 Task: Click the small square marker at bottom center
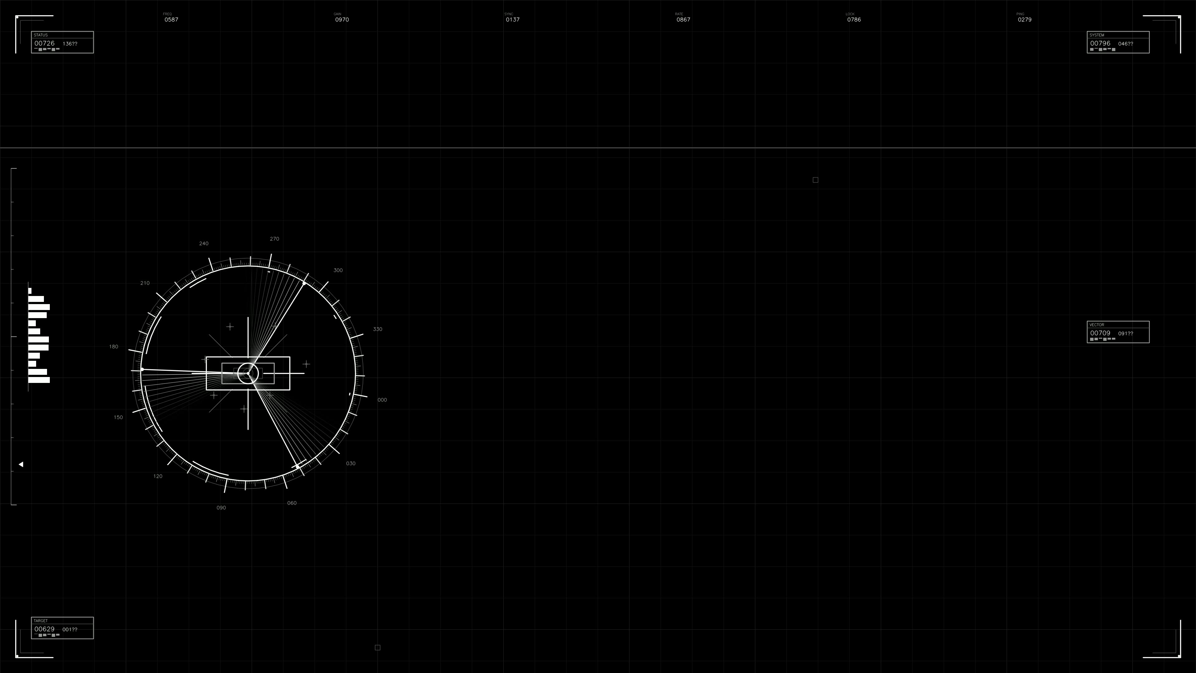click(377, 647)
